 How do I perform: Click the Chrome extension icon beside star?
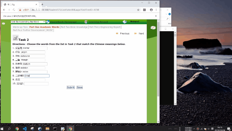point(145,10)
